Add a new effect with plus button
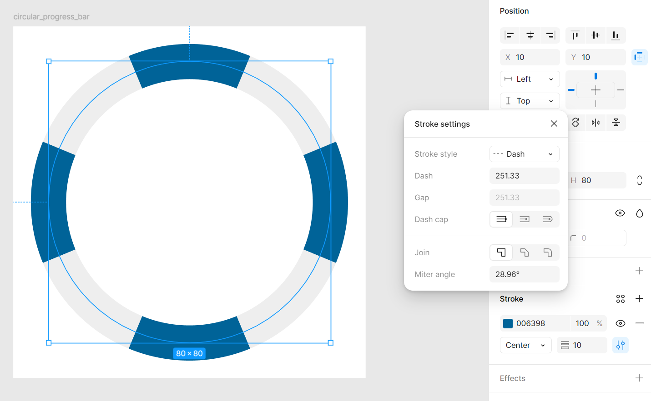The height and width of the screenshot is (401, 651). pos(639,378)
